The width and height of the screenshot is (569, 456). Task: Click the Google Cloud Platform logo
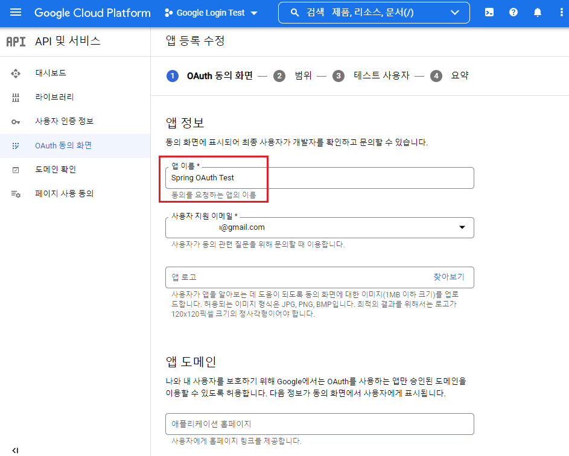coord(92,13)
